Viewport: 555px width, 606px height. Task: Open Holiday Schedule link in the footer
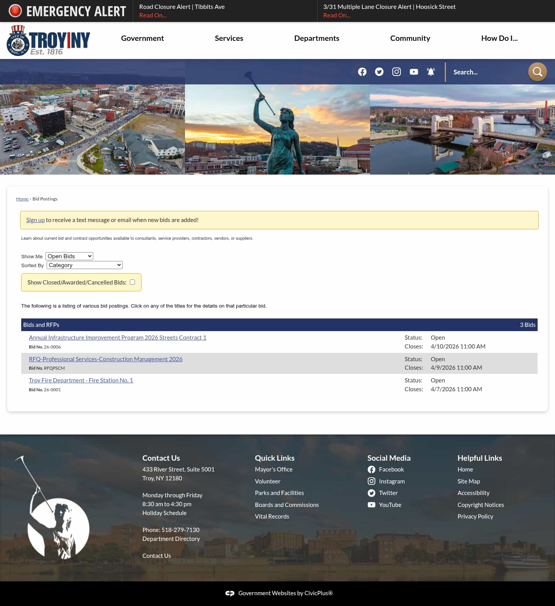tap(165, 513)
